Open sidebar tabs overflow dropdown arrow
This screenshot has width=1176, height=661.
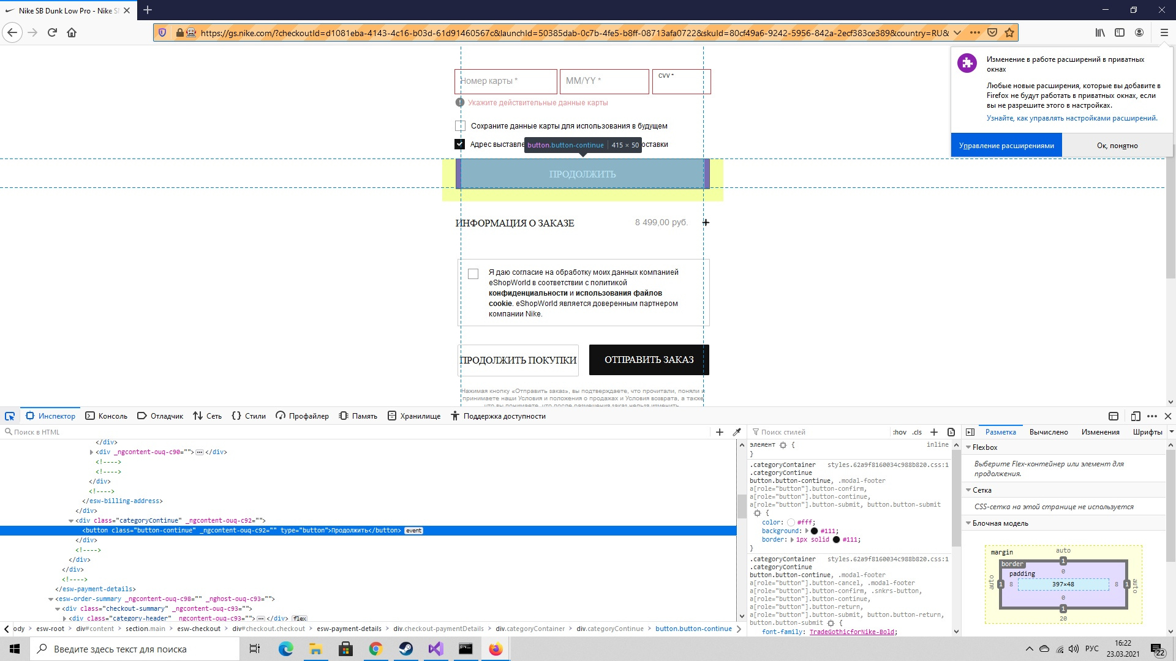(x=1171, y=432)
